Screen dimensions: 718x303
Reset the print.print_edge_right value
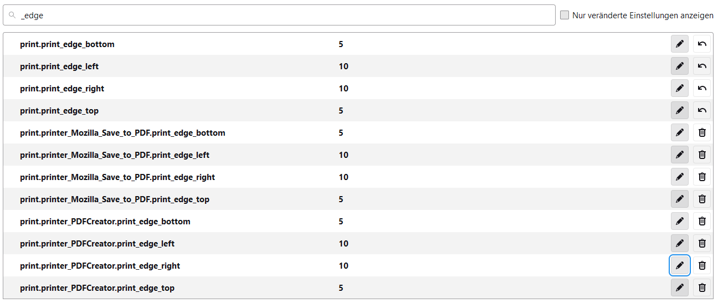click(x=702, y=88)
